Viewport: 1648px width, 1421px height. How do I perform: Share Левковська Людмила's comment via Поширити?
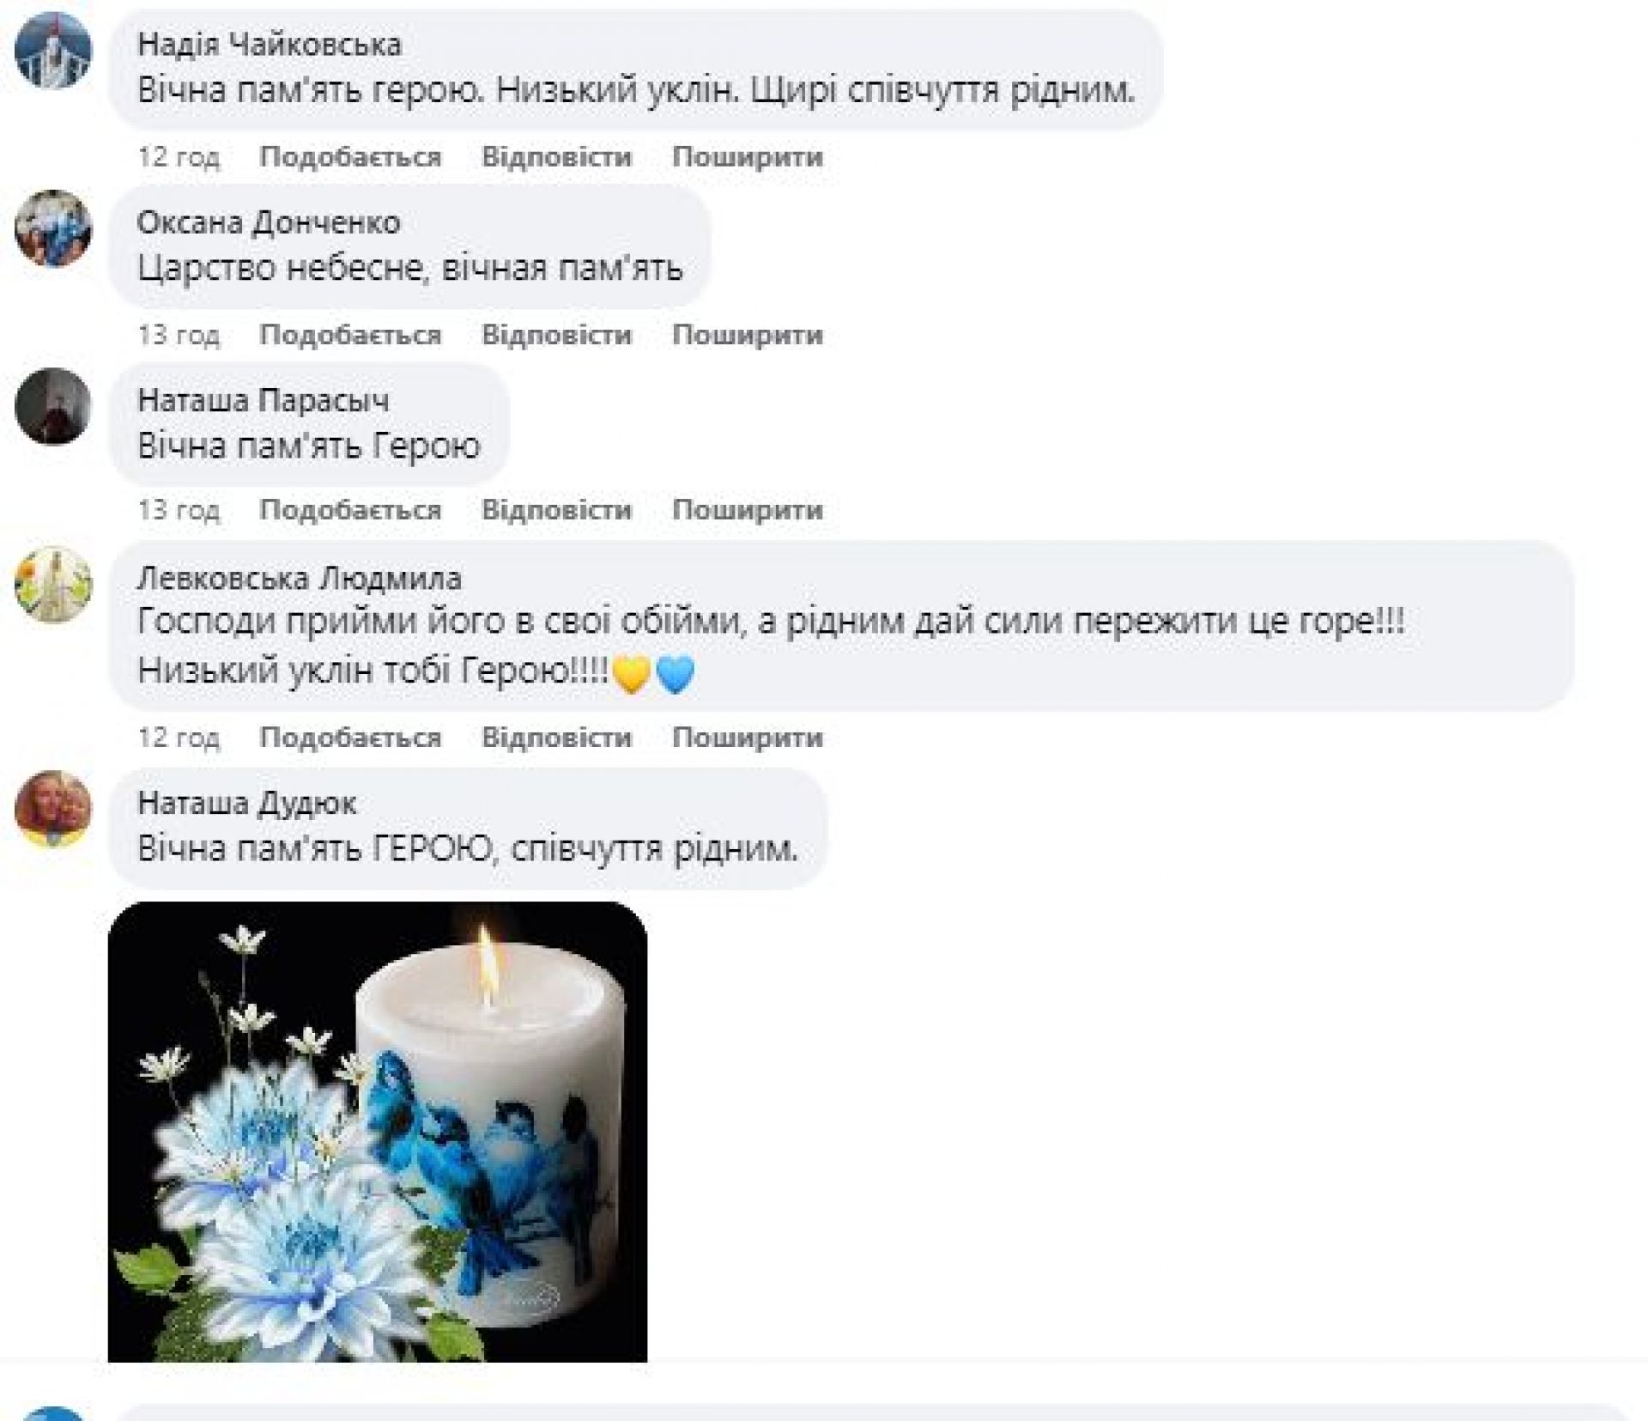click(x=748, y=738)
